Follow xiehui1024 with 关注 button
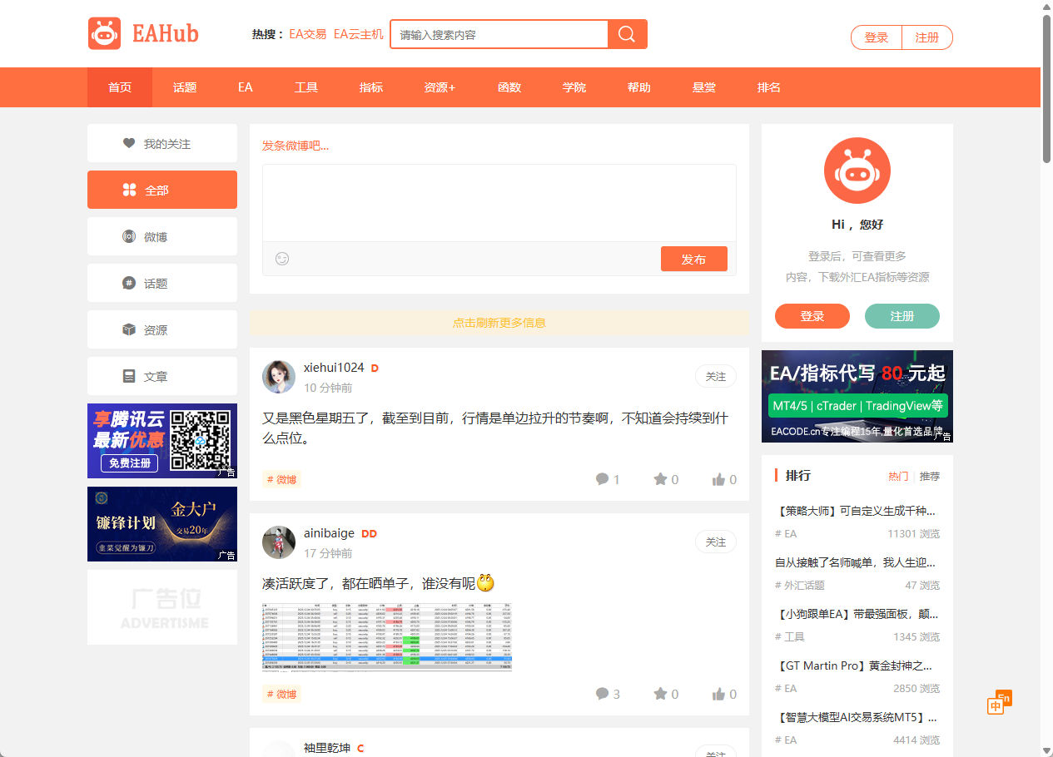This screenshot has height=757, width=1053. point(715,377)
